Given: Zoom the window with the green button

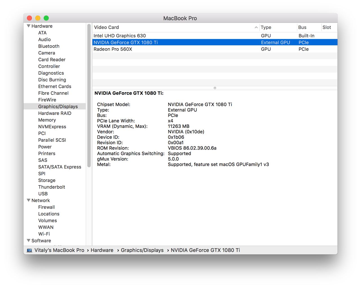Looking at the screenshot, I should pyautogui.click(x=46, y=18).
